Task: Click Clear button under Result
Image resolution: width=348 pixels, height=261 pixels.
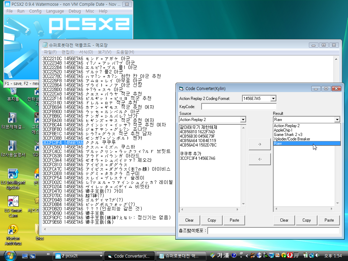Action: pos(284,220)
